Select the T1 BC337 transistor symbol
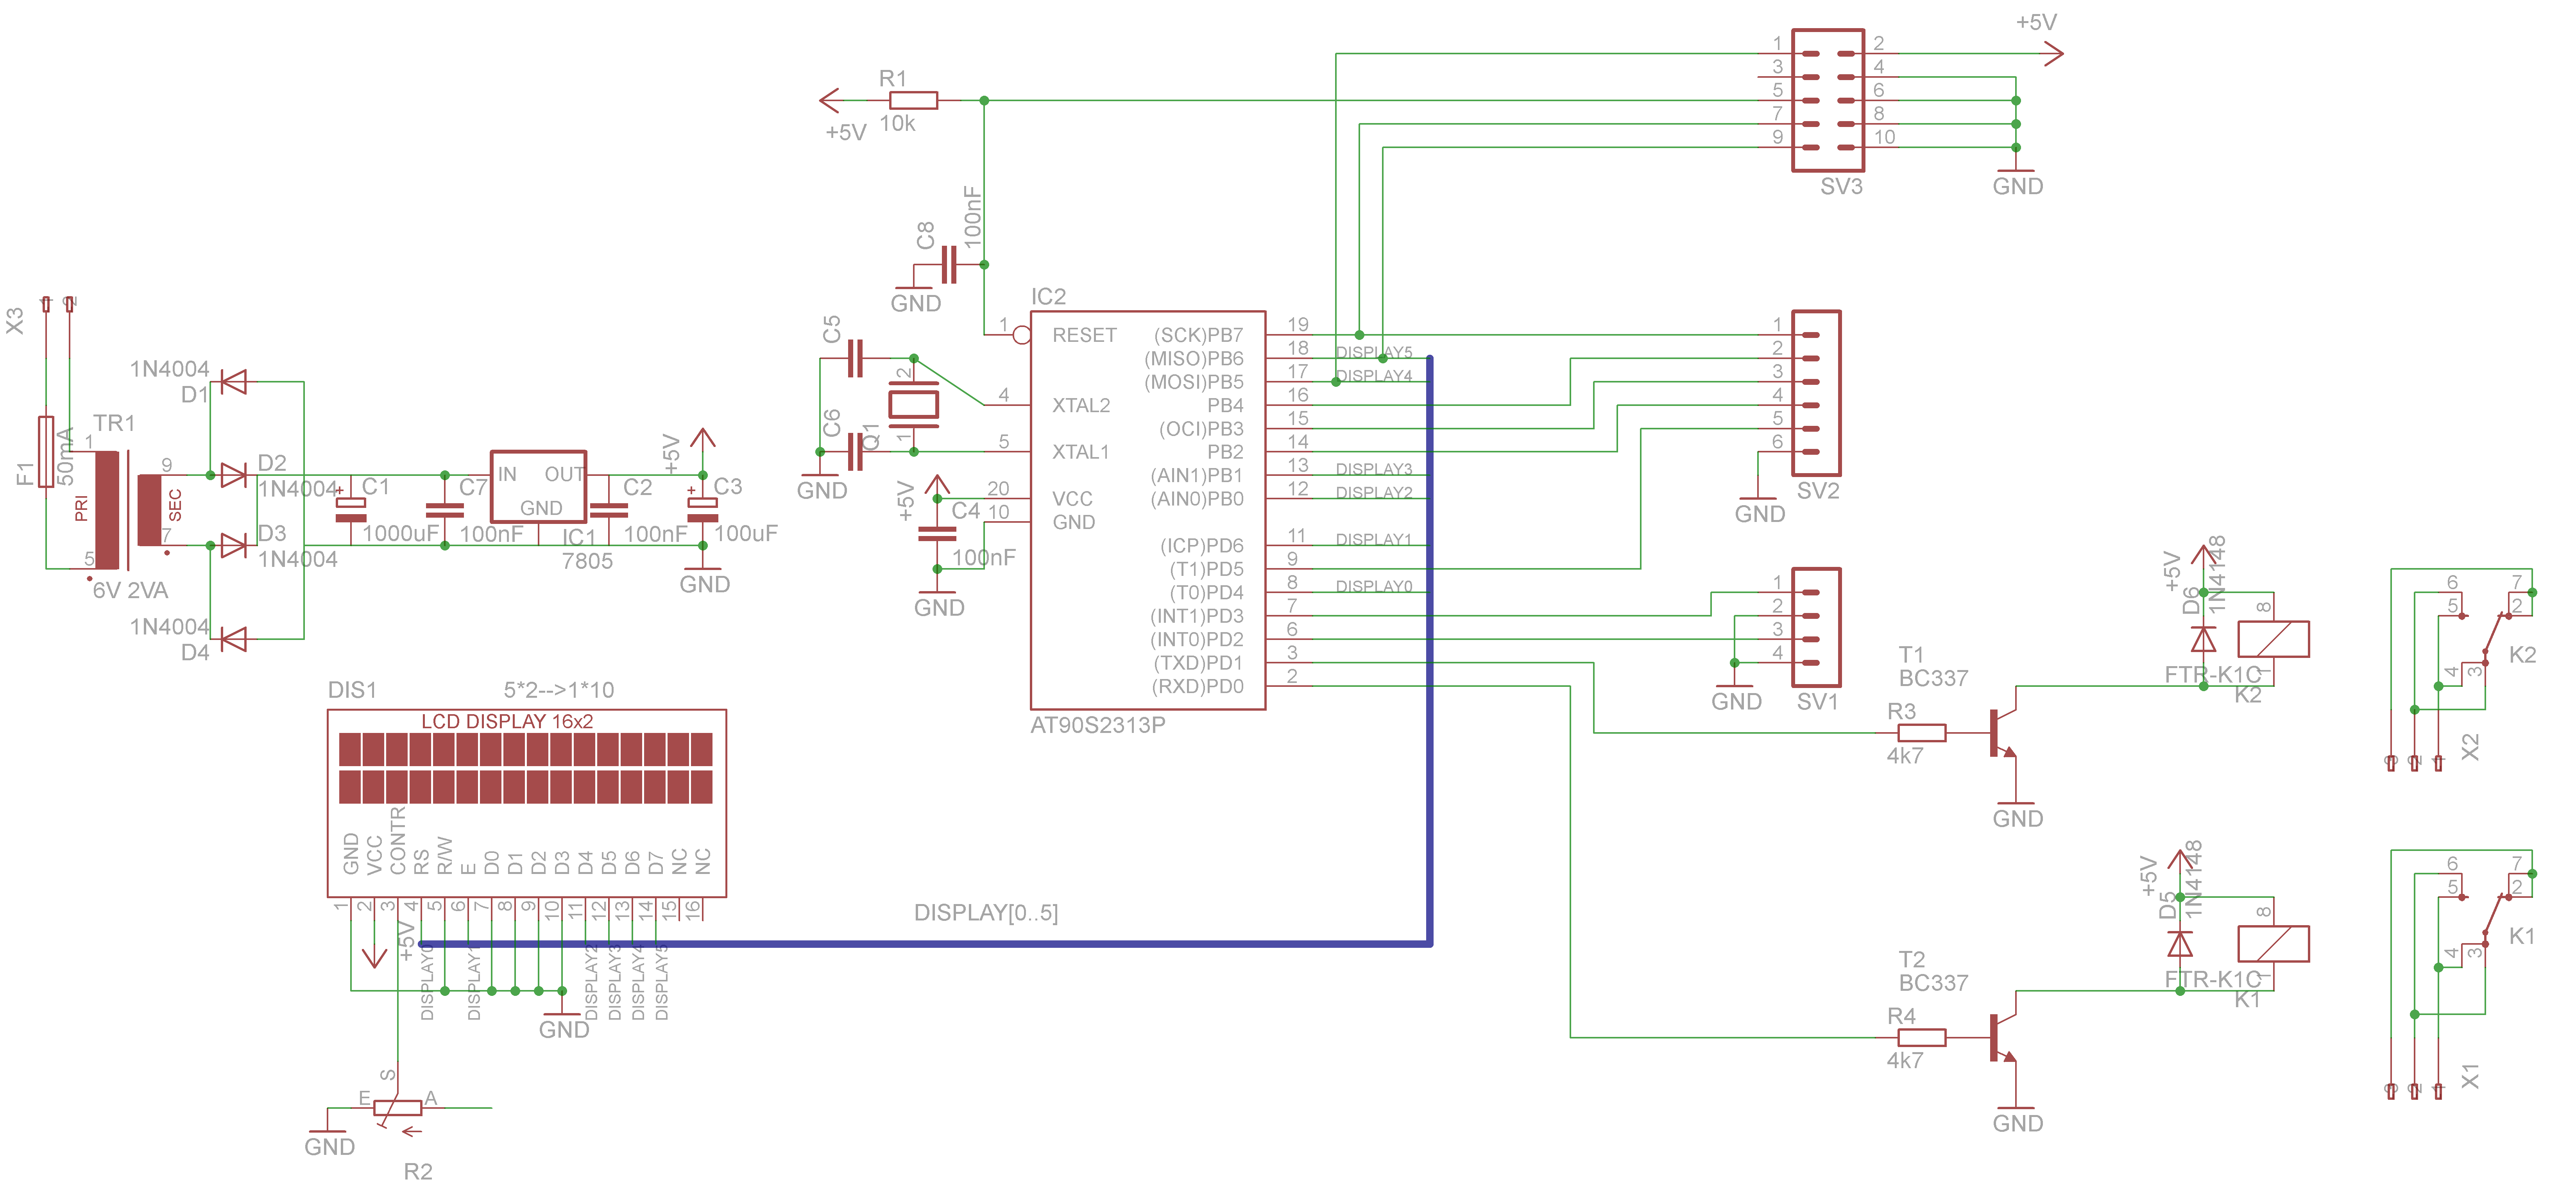The image size is (2576, 1192). 2004,733
